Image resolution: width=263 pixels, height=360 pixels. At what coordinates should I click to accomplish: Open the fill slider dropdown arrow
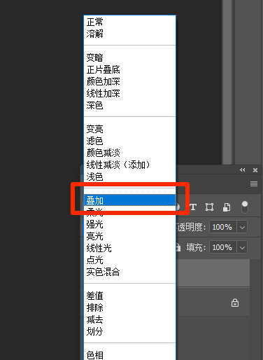click(242, 247)
